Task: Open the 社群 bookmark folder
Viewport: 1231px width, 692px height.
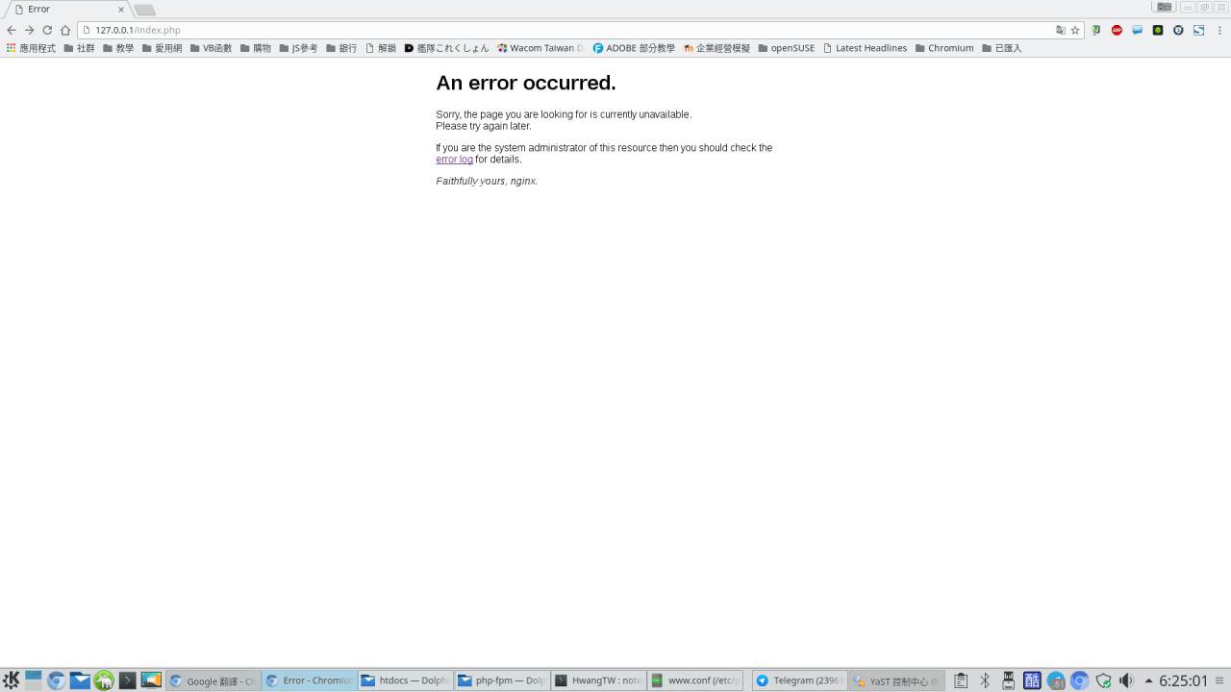Action: 79,48
